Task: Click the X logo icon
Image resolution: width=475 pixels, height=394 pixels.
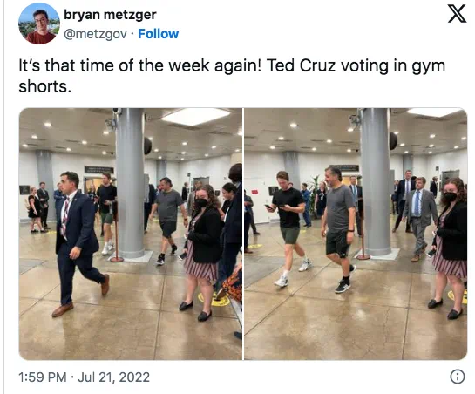Action: [x=457, y=14]
